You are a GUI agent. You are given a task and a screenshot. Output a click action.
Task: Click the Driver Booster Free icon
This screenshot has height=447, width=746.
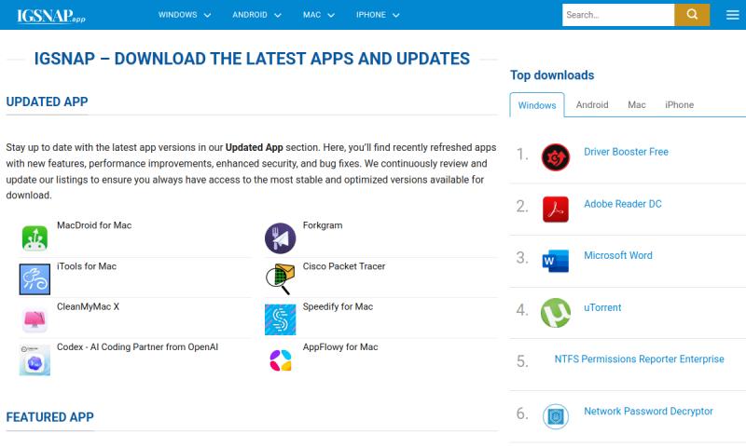click(x=556, y=156)
